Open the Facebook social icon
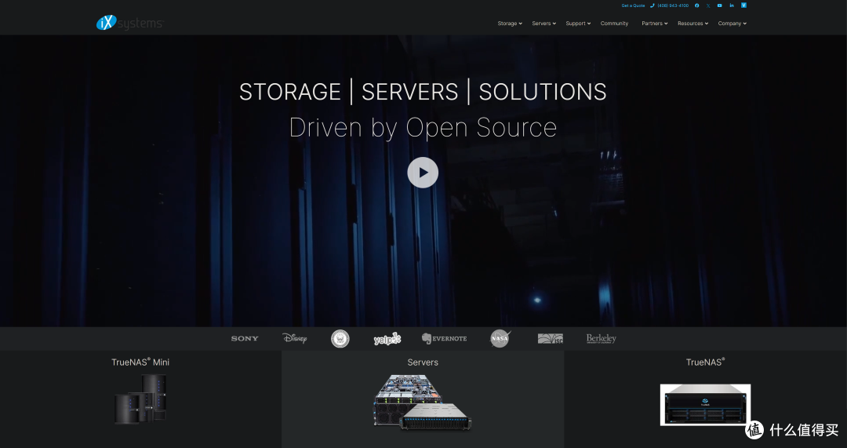The width and height of the screenshot is (847, 448). pos(697,5)
